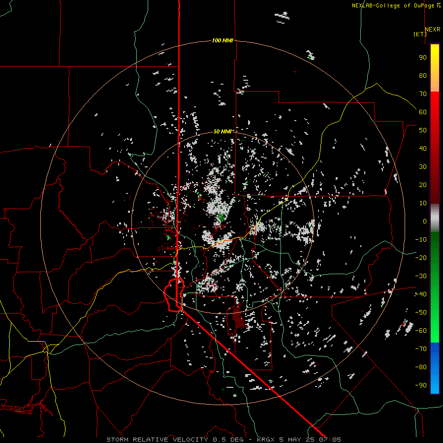Select the -90 value on the velocity scale
Viewport: 443px width, 443px height.
click(x=421, y=385)
